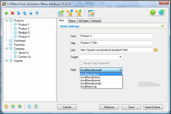Screen dimensions: 171x114
Task: Choose AcrdMenuNormal2 in the dropdown list
Action: [101, 84]
